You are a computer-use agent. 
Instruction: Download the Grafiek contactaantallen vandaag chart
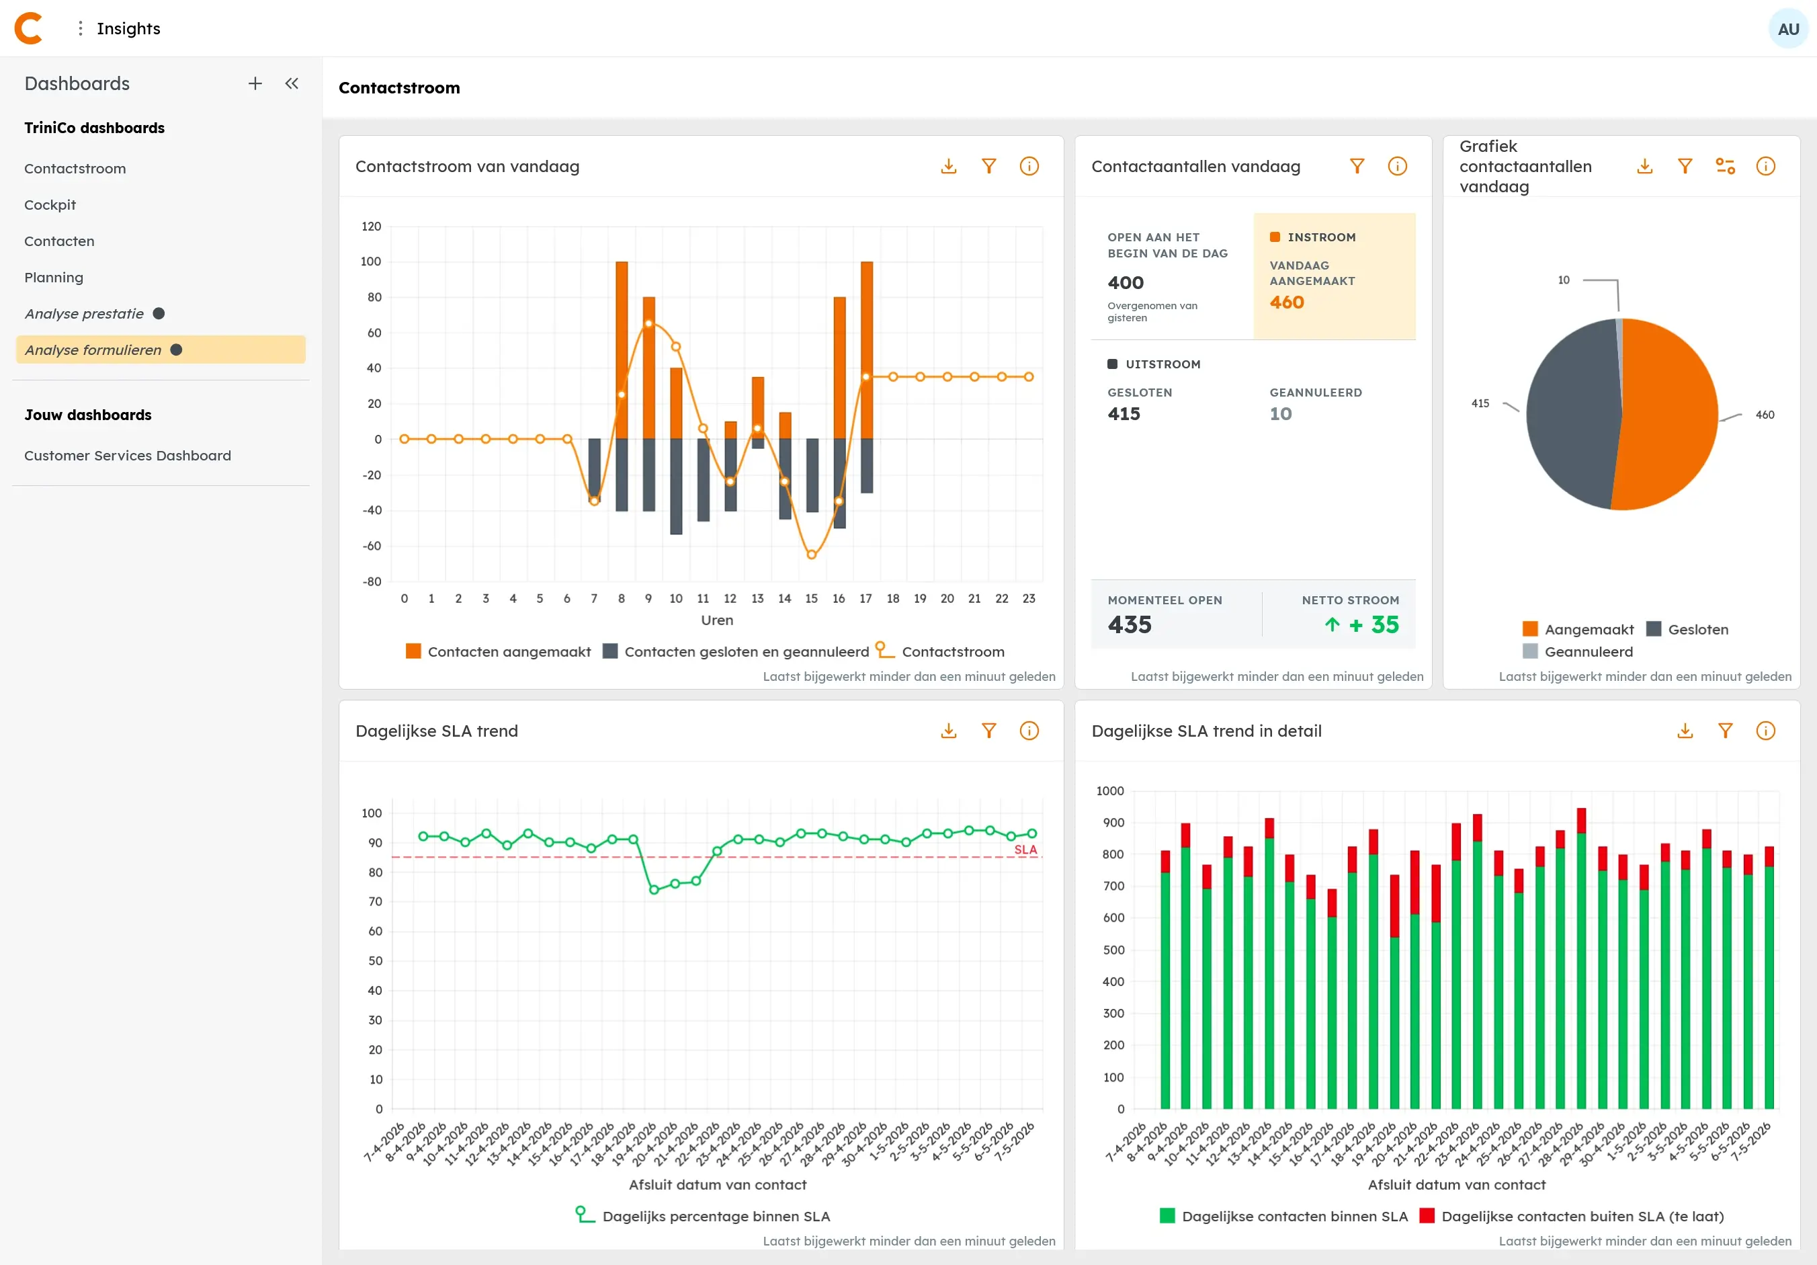coord(1644,166)
